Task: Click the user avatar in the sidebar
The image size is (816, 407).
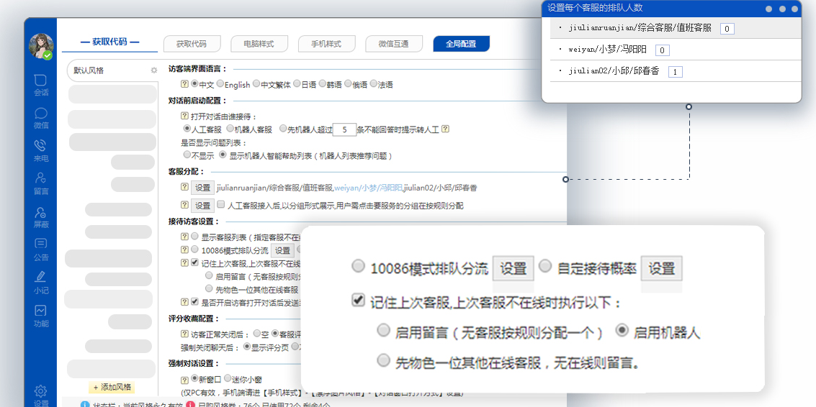Action: pos(41,46)
